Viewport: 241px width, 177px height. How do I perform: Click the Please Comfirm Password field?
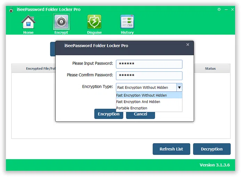[149, 76]
